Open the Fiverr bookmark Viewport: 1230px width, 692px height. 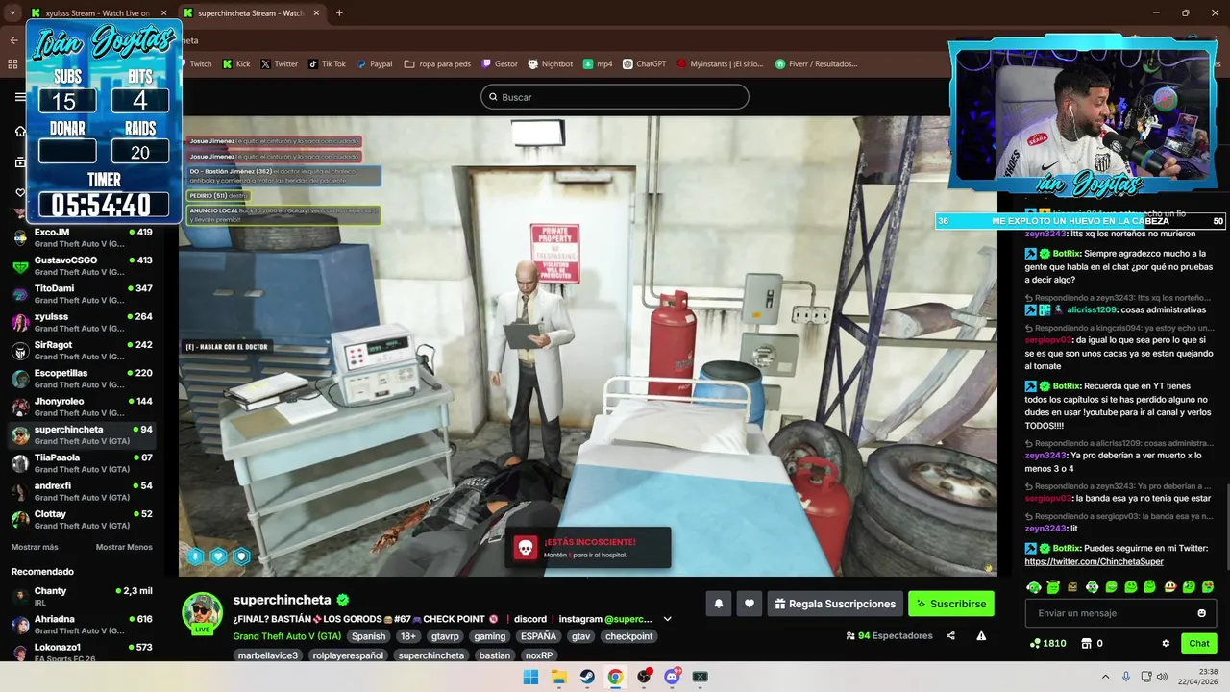[x=816, y=64]
